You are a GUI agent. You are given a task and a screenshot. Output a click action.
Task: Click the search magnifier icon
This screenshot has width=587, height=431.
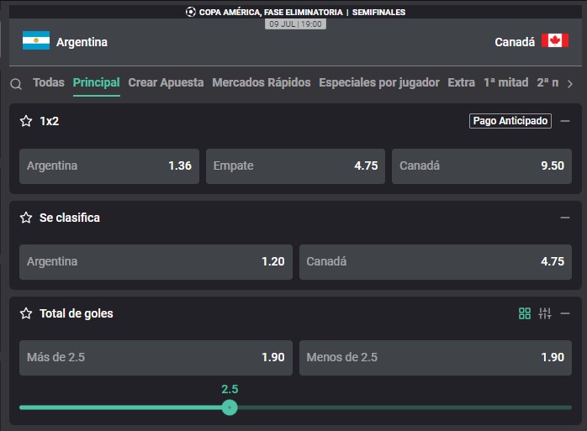coord(16,84)
